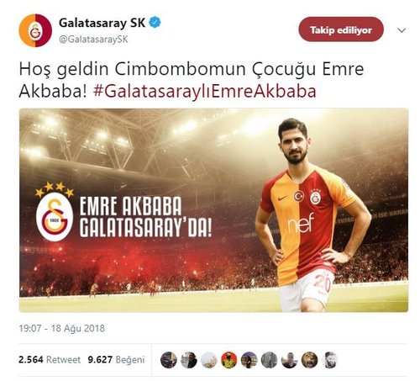The image size is (420, 381).
Task: Click the first liker avatar icon
Action: (x=169, y=360)
